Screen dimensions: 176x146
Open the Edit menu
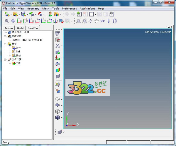click(13, 9)
